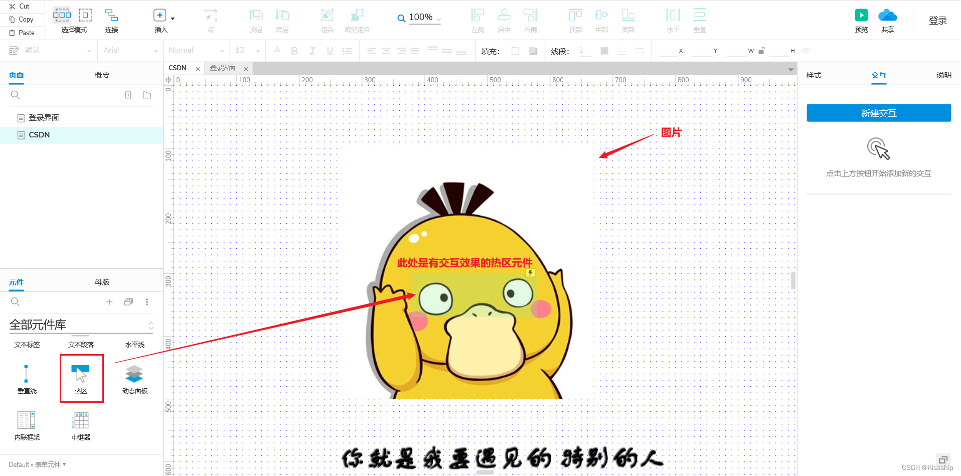This screenshot has height=476, width=961.
Task: Activate the 连接 connector tool
Action: 111,21
